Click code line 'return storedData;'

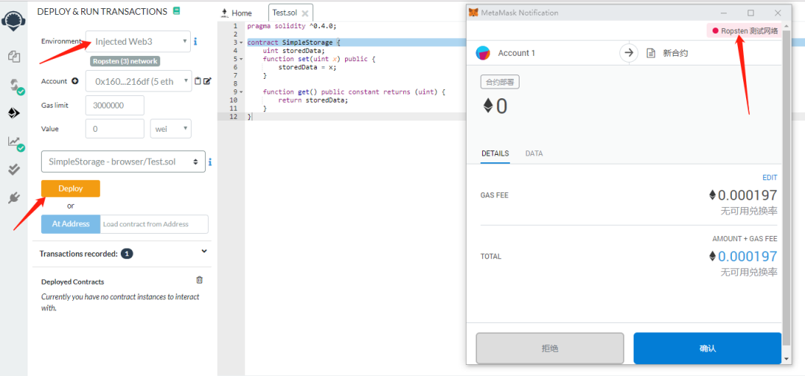312,100
